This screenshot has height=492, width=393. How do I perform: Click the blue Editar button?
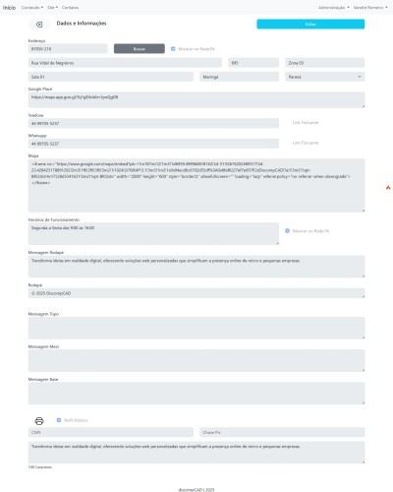click(310, 24)
